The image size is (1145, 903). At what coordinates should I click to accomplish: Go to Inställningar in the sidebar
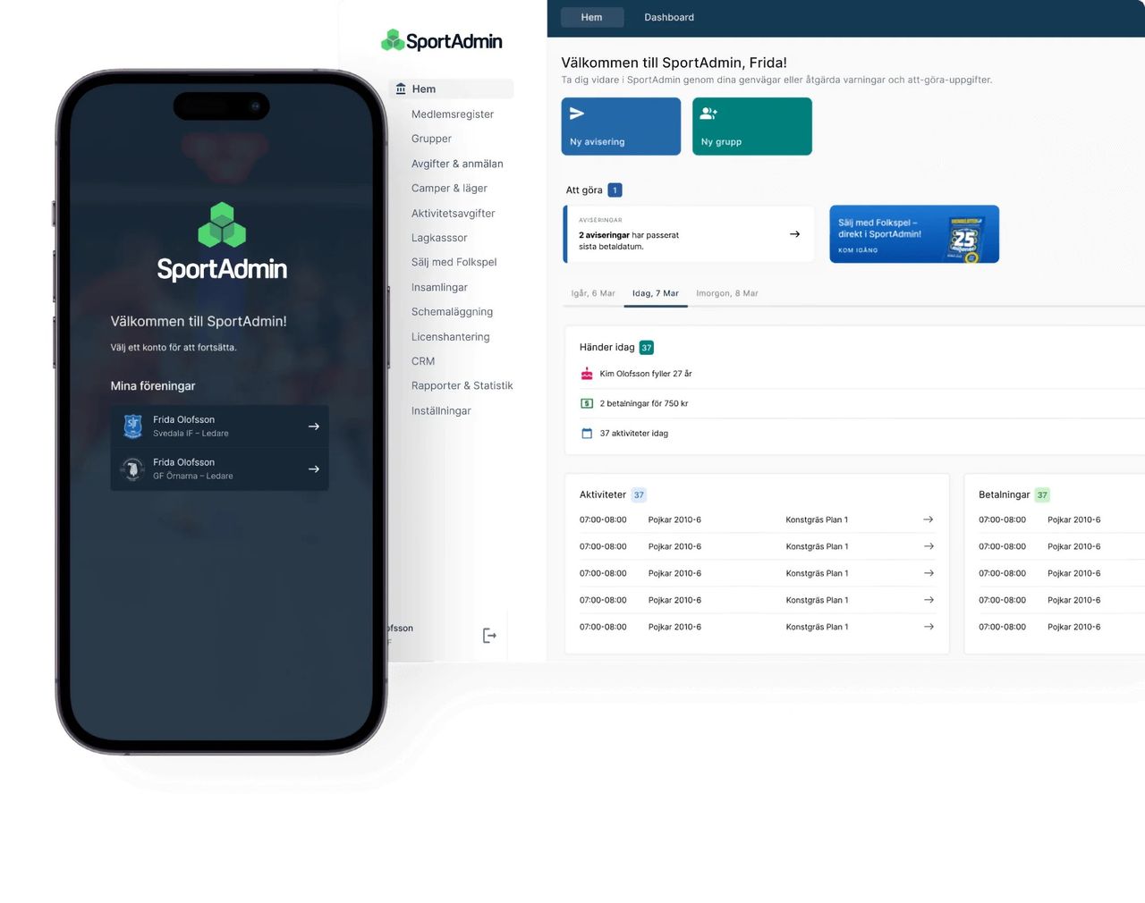coord(441,411)
